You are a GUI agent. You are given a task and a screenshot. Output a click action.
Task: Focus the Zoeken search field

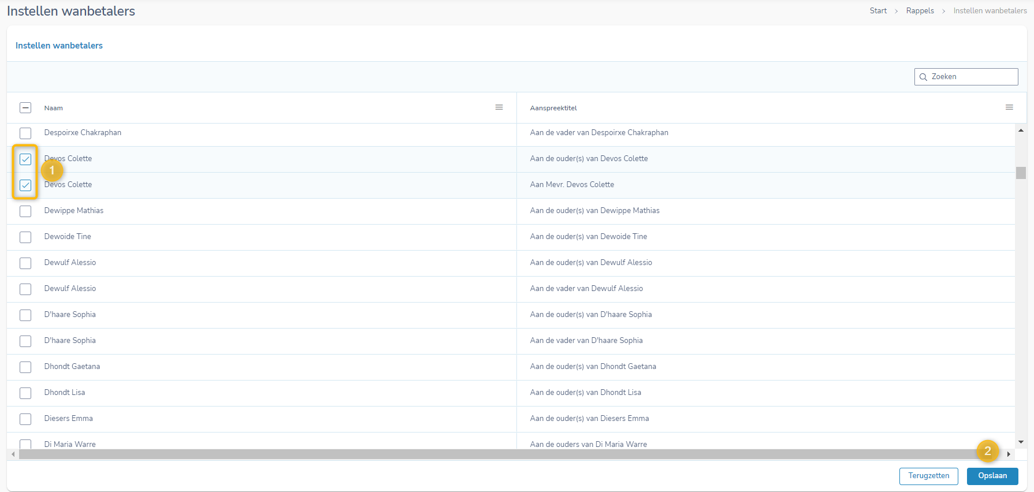point(972,77)
